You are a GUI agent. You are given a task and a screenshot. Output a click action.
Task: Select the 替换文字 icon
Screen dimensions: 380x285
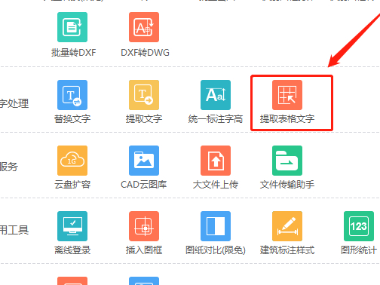click(72, 95)
